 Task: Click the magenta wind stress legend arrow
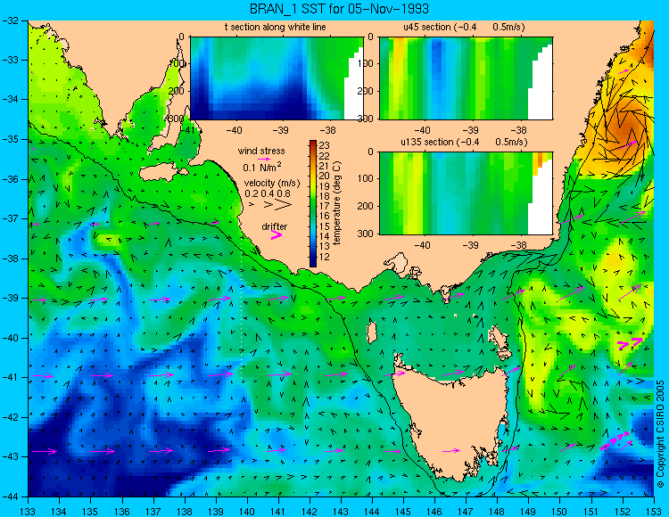[264, 159]
